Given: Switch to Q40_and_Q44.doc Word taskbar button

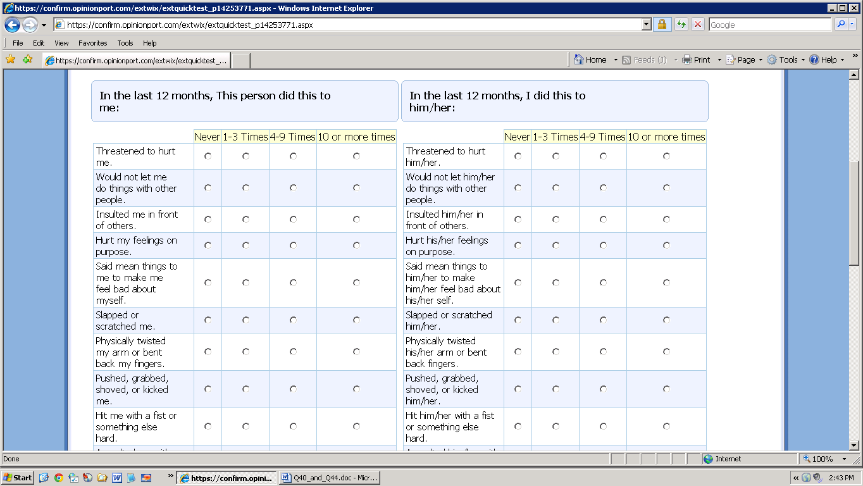Looking at the screenshot, I should pos(329,478).
